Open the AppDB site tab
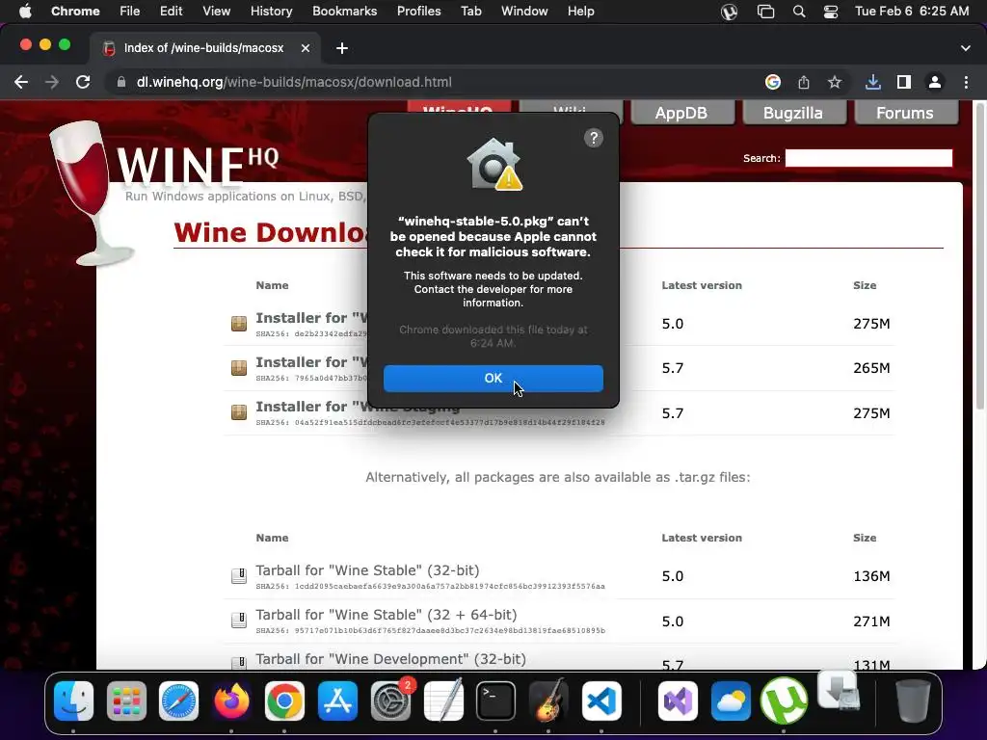 point(681,113)
